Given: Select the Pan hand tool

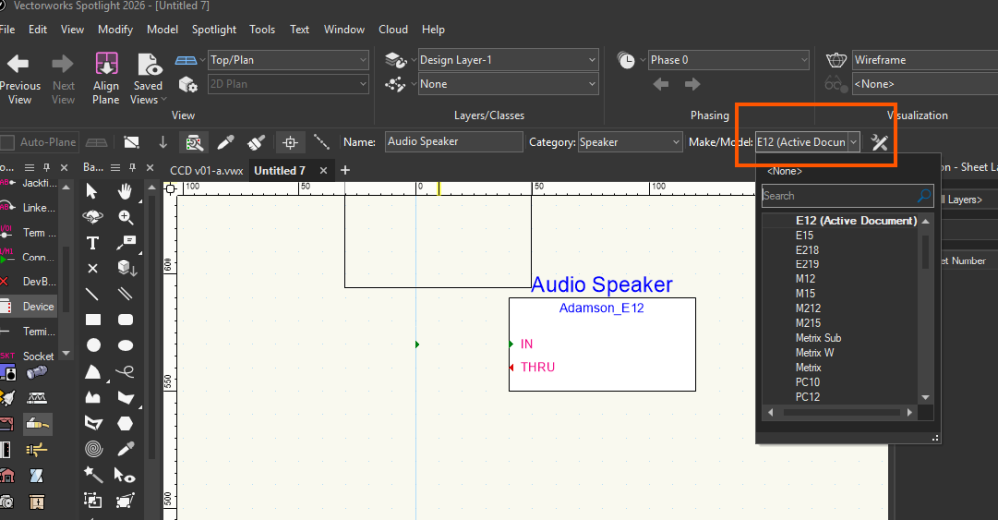Looking at the screenshot, I should pos(125,191).
